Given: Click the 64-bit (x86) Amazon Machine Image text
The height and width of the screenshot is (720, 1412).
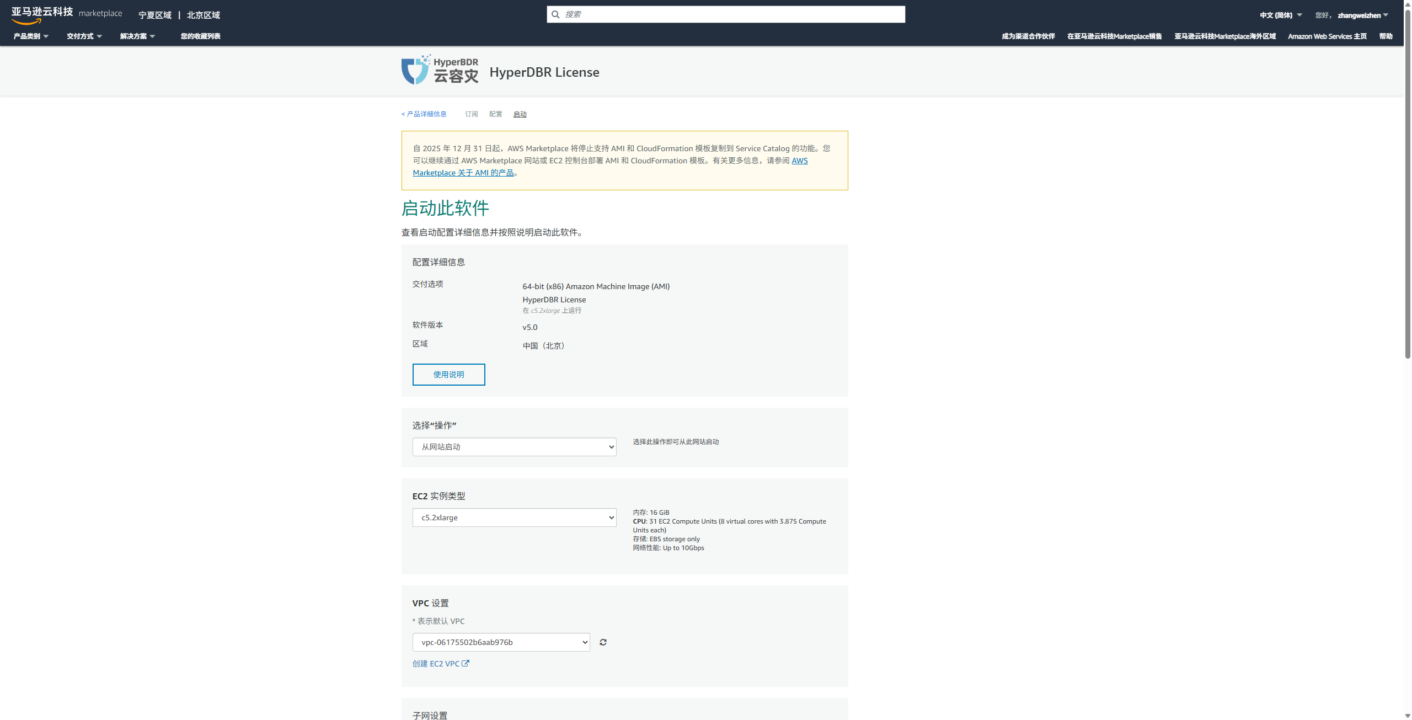Looking at the screenshot, I should click(x=596, y=286).
